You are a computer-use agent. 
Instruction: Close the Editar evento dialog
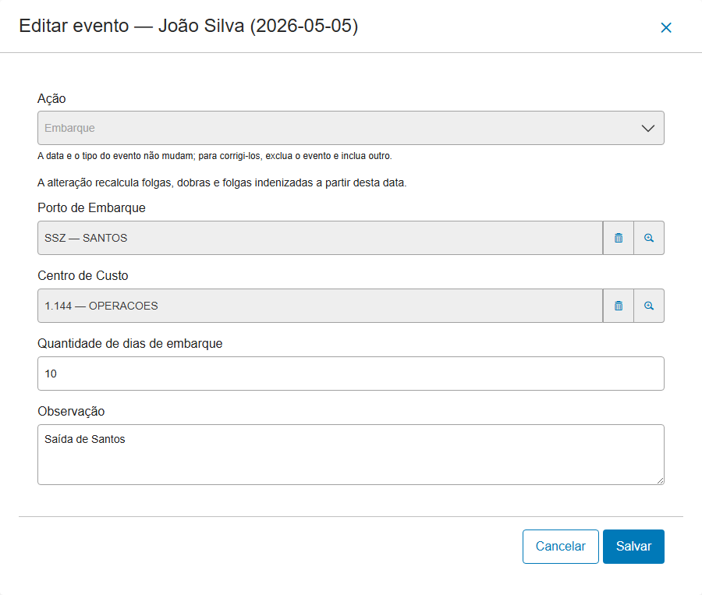(x=666, y=28)
